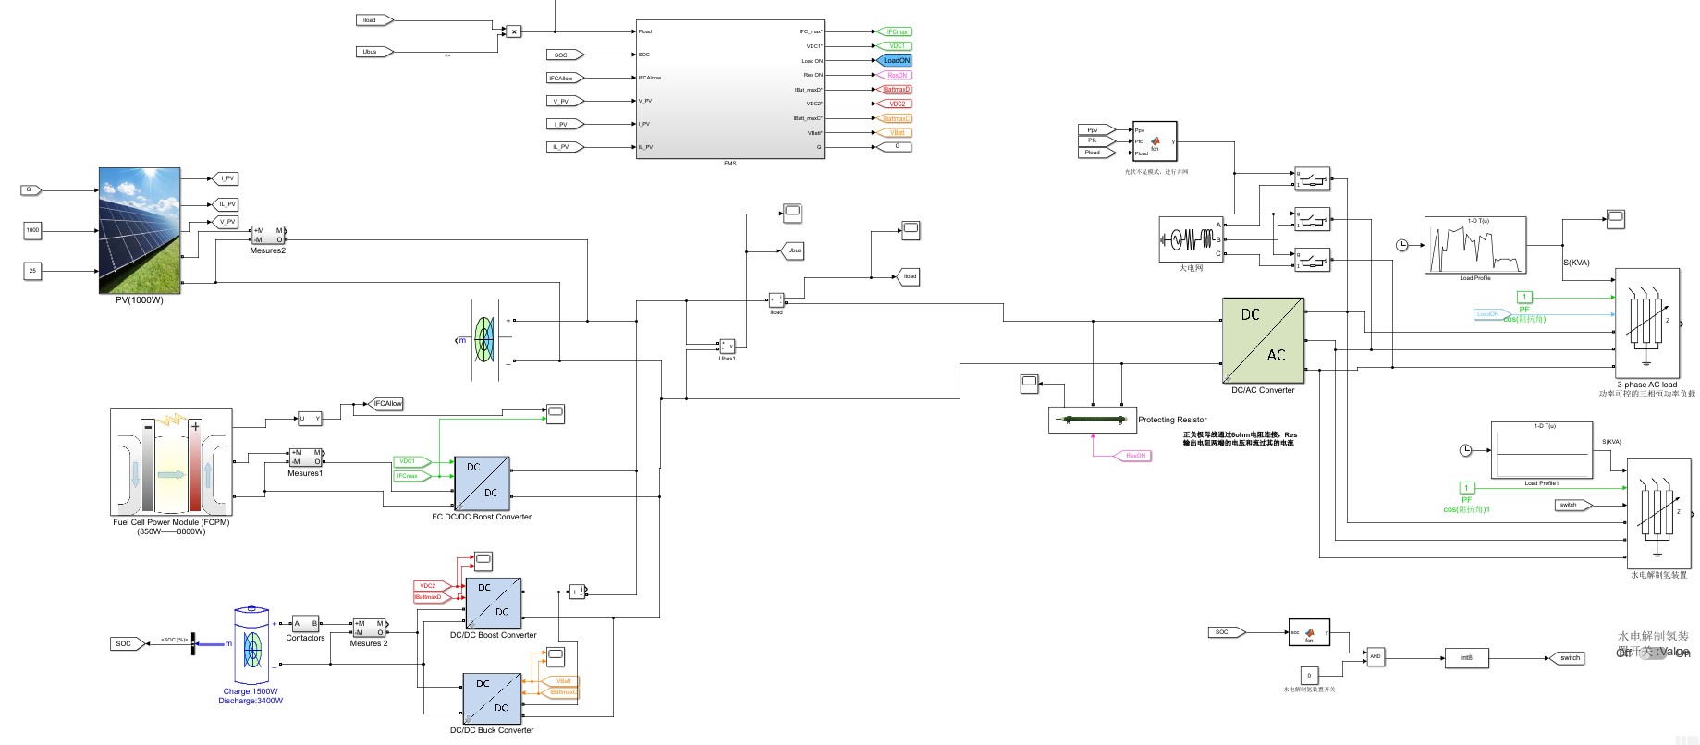The height and width of the screenshot is (745, 1700).
Task: Select the orange IBattmaxC tag at the EMS output
Action: [x=896, y=118]
